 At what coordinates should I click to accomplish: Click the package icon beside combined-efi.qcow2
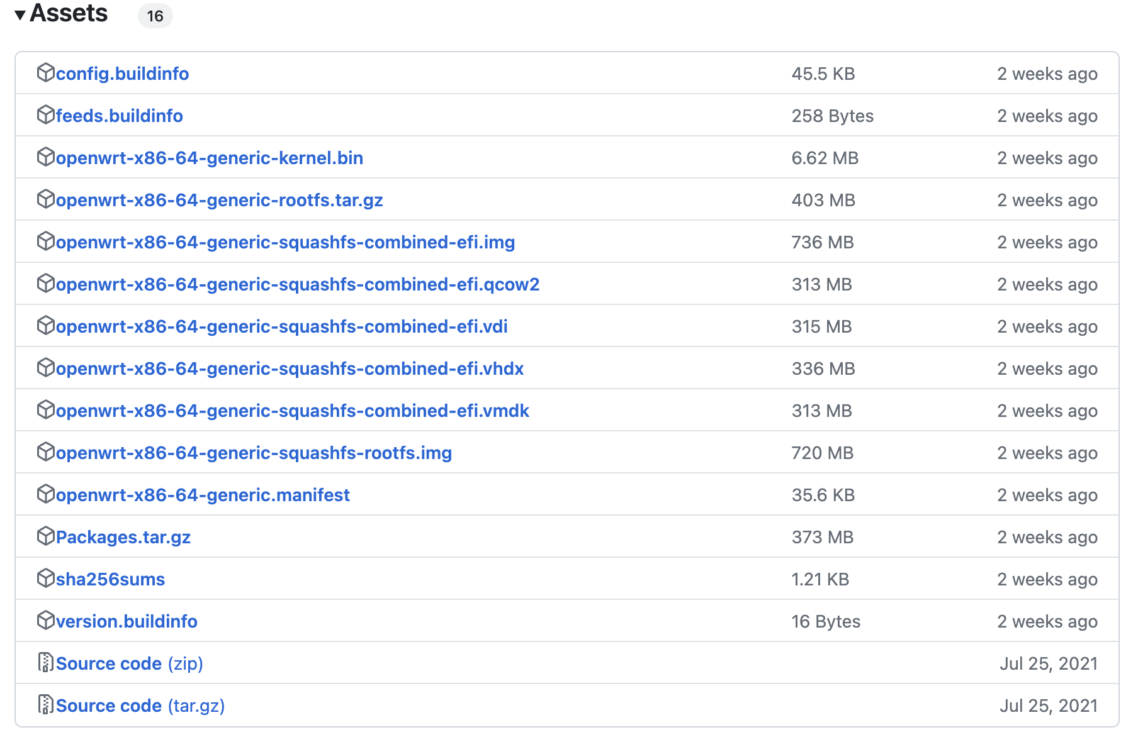46,284
